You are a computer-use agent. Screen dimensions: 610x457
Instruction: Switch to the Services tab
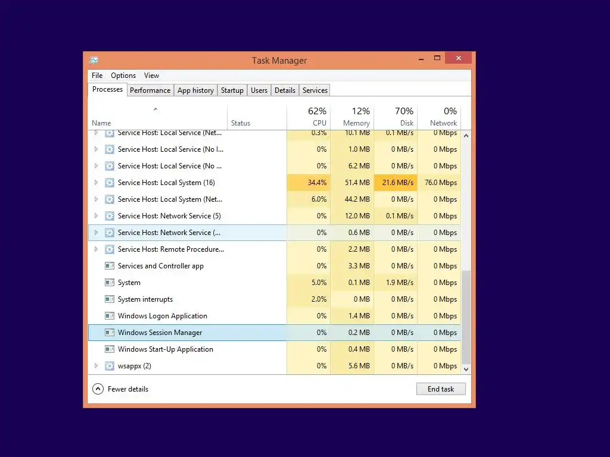315,90
